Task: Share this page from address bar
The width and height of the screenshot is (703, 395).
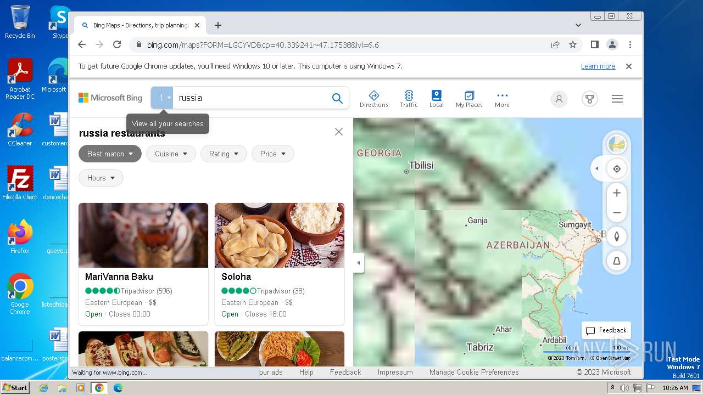Action: pos(555,45)
